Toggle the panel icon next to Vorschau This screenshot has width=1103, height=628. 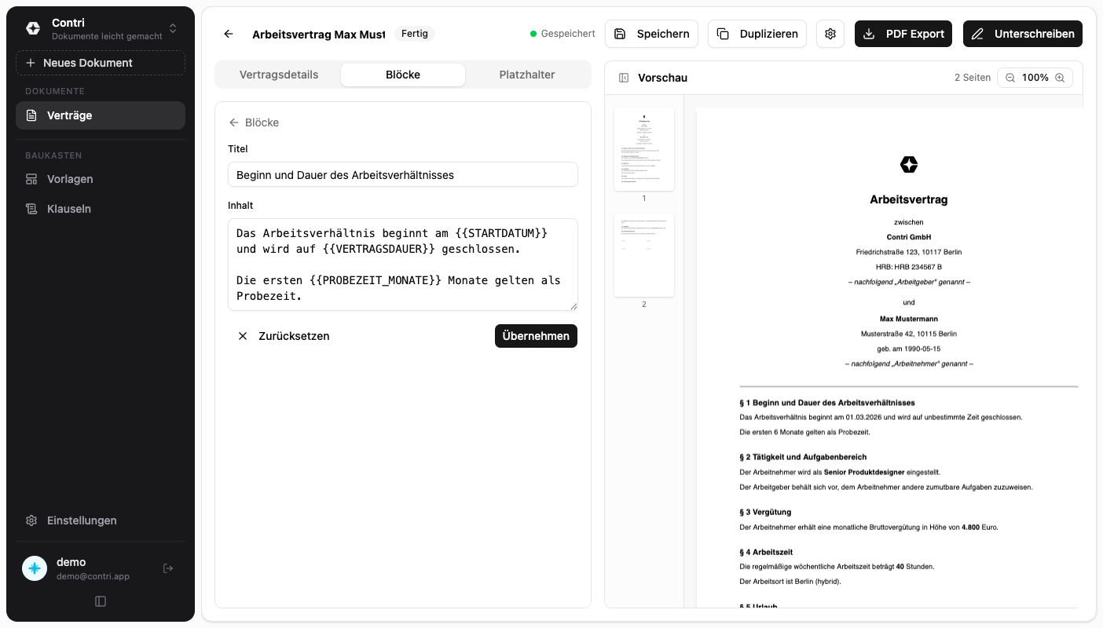624,77
